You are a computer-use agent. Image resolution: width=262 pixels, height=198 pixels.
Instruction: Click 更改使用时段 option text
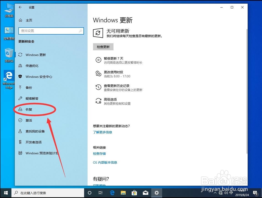[x=113, y=72]
